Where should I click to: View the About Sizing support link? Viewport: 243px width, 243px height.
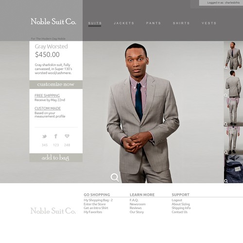(181, 204)
